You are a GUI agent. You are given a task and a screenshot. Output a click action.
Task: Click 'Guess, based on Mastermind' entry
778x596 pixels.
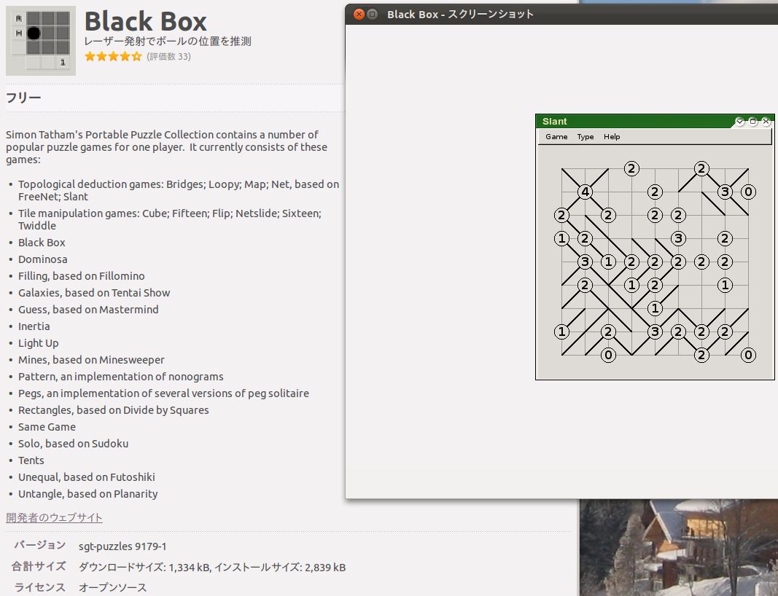[88, 310]
